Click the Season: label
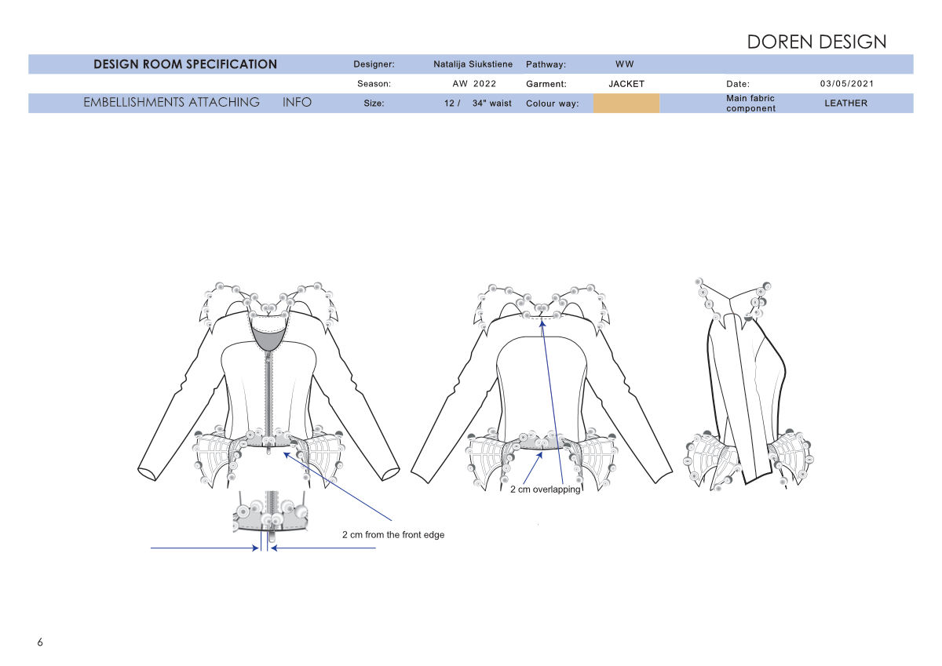Image resolution: width=942 pixels, height=666 pixels. point(374,83)
